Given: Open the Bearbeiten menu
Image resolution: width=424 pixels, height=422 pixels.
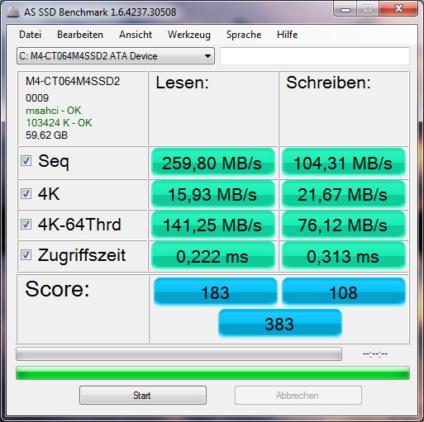Looking at the screenshot, I should tap(80, 35).
